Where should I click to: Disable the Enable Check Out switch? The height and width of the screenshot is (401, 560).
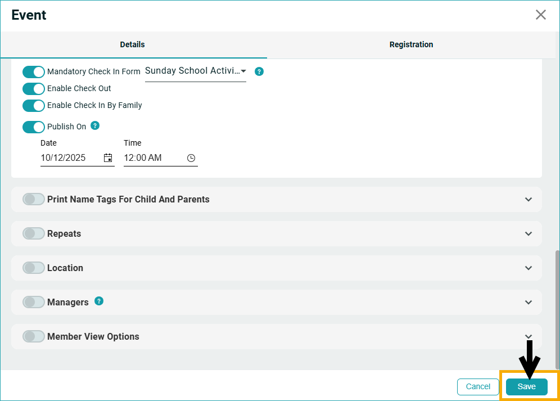pyautogui.click(x=34, y=89)
